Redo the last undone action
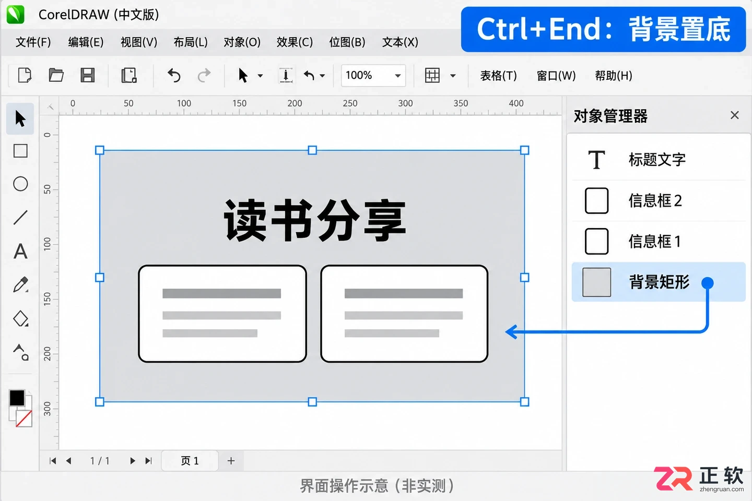The height and width of the screenshot is (501, 752). click(x=204, y=76)
